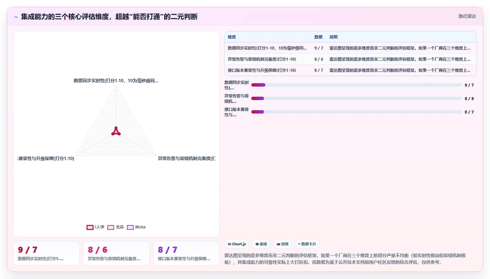Click the 数据同步实时性 progress bar
The height and width of the screenshot is (279, 490).
356,85
